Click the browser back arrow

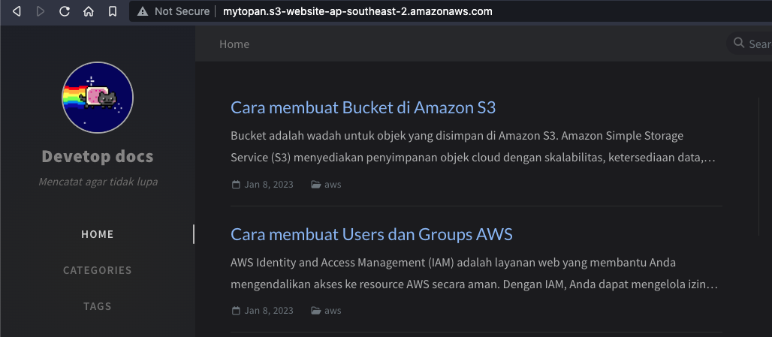[17, 11]
